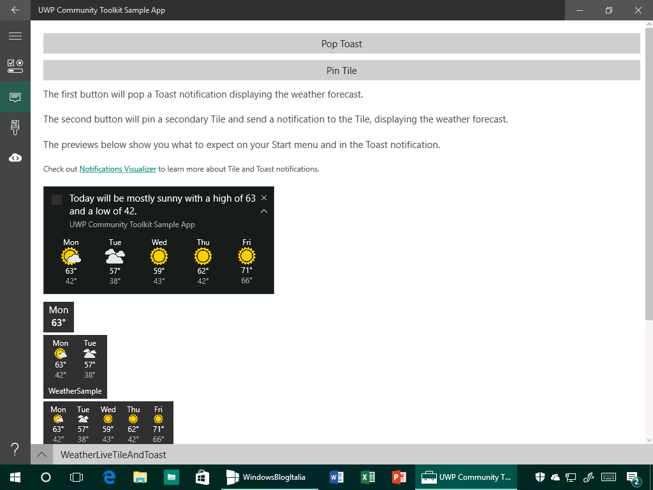Viewport: 653px width, 490px height.
Task: Dismiss the toast preview with its X
Action: 263,198
